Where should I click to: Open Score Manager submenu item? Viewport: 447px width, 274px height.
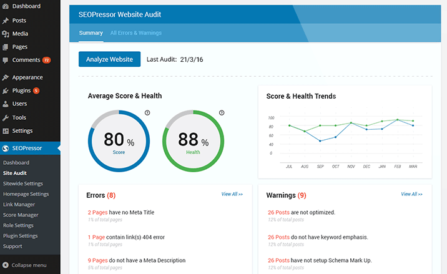[21, 215]
